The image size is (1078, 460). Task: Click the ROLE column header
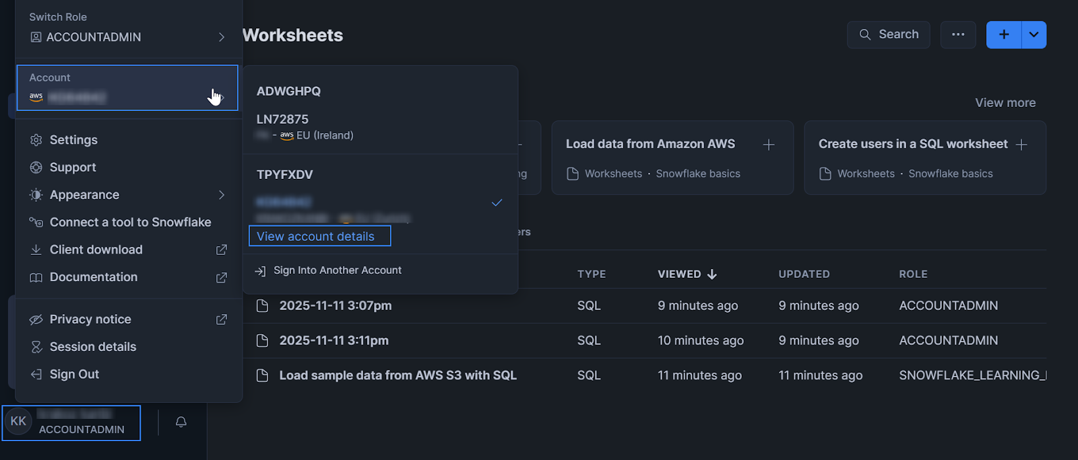pyautogui.click(x=913, y=274)
